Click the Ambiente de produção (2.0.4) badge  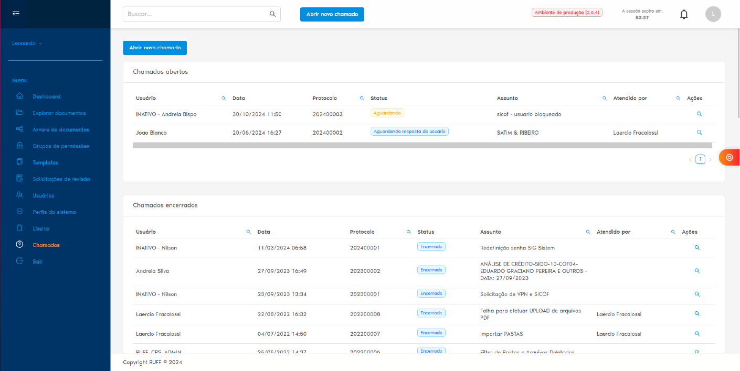[567, 13]
